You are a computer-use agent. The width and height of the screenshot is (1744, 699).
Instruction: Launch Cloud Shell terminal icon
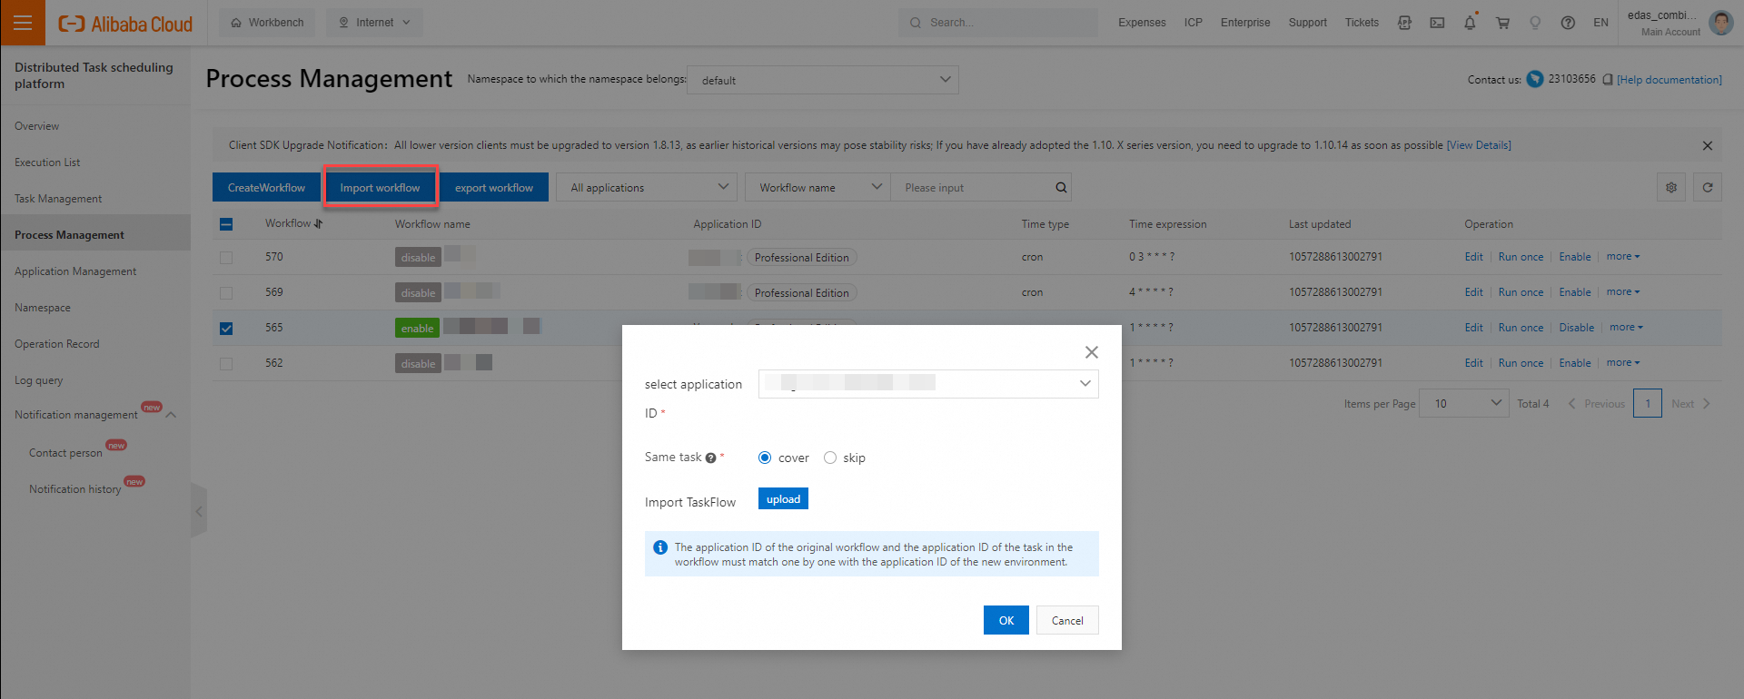tap(1437, 23)
